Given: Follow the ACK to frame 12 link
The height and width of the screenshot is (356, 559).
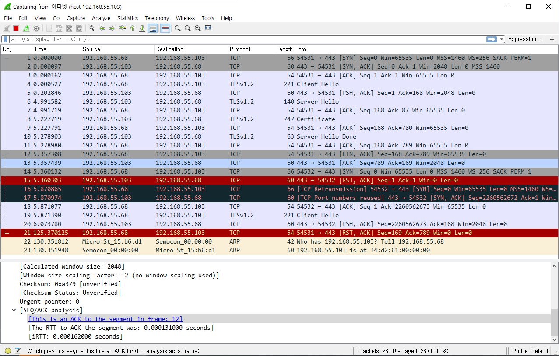Looking at the screenshot, I should pos(105,319).
